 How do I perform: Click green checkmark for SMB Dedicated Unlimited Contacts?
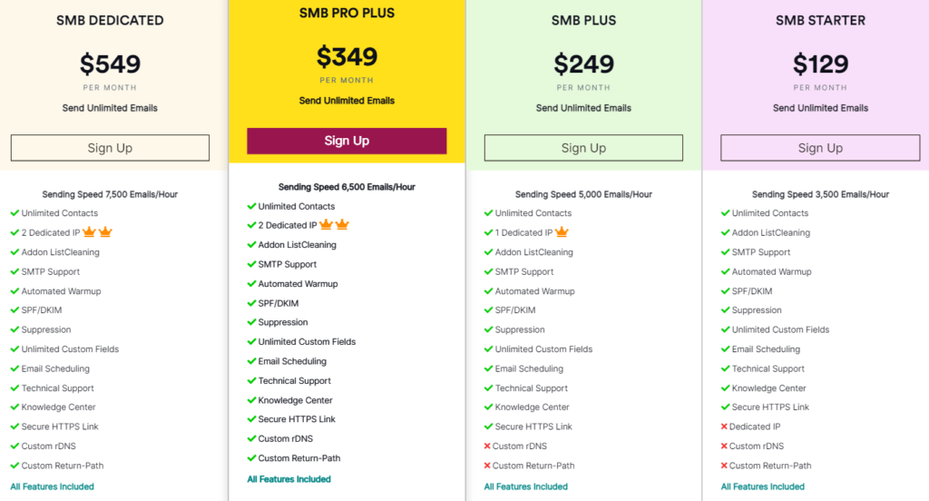click(x=15, y=213)
